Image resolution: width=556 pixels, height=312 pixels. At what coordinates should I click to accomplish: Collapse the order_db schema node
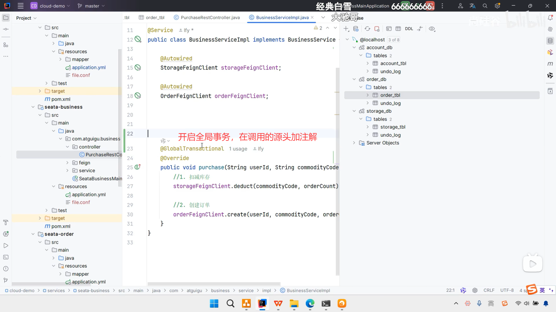point(354,79)
